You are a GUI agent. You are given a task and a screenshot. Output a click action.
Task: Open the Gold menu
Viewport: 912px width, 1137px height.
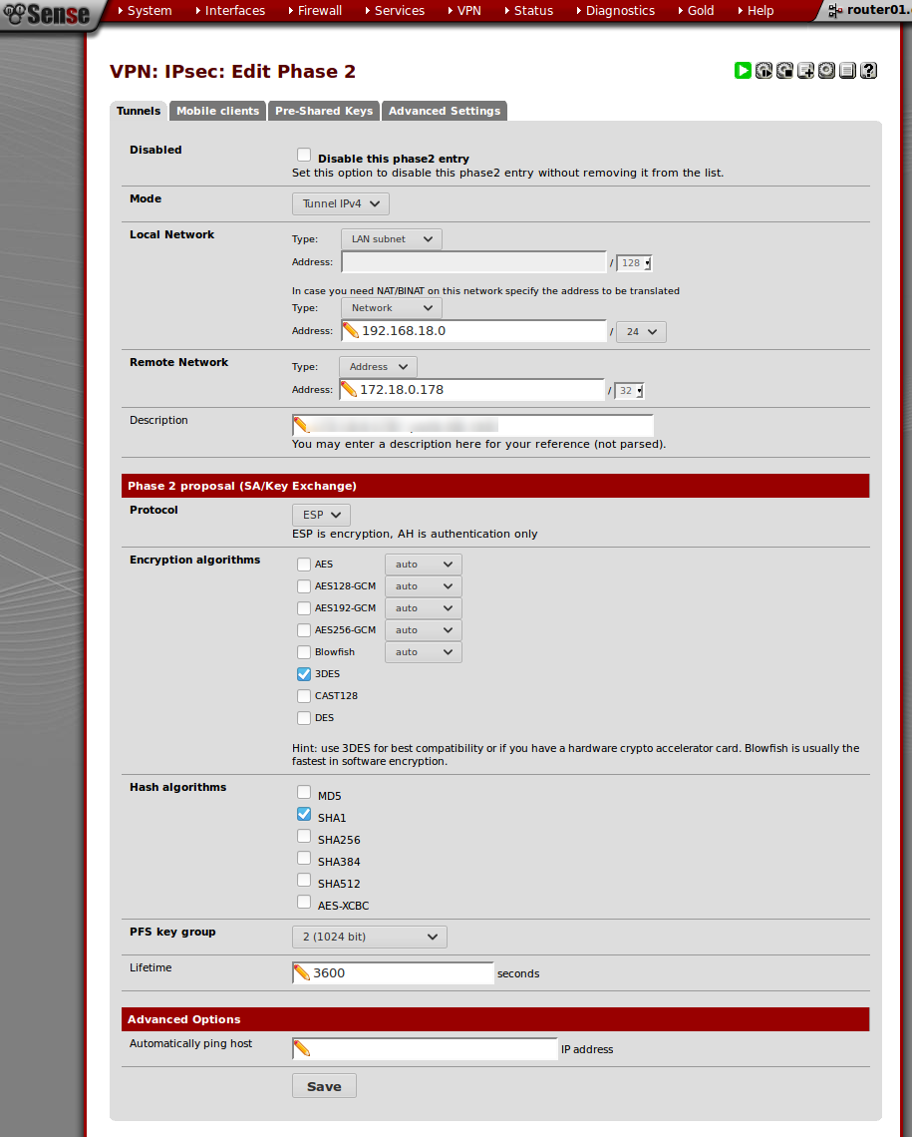point(696,11)
